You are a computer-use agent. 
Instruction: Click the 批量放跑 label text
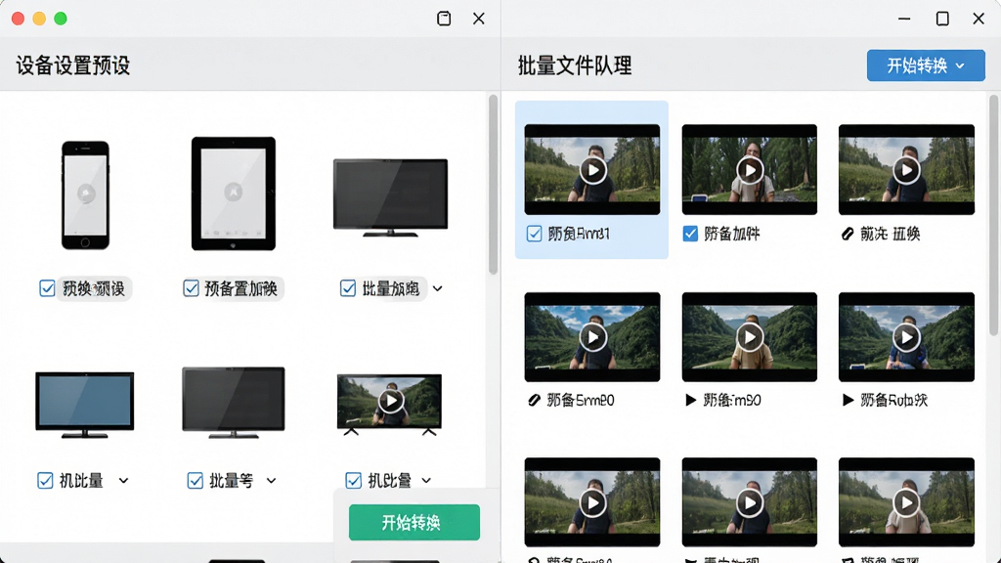click(391, 288)
